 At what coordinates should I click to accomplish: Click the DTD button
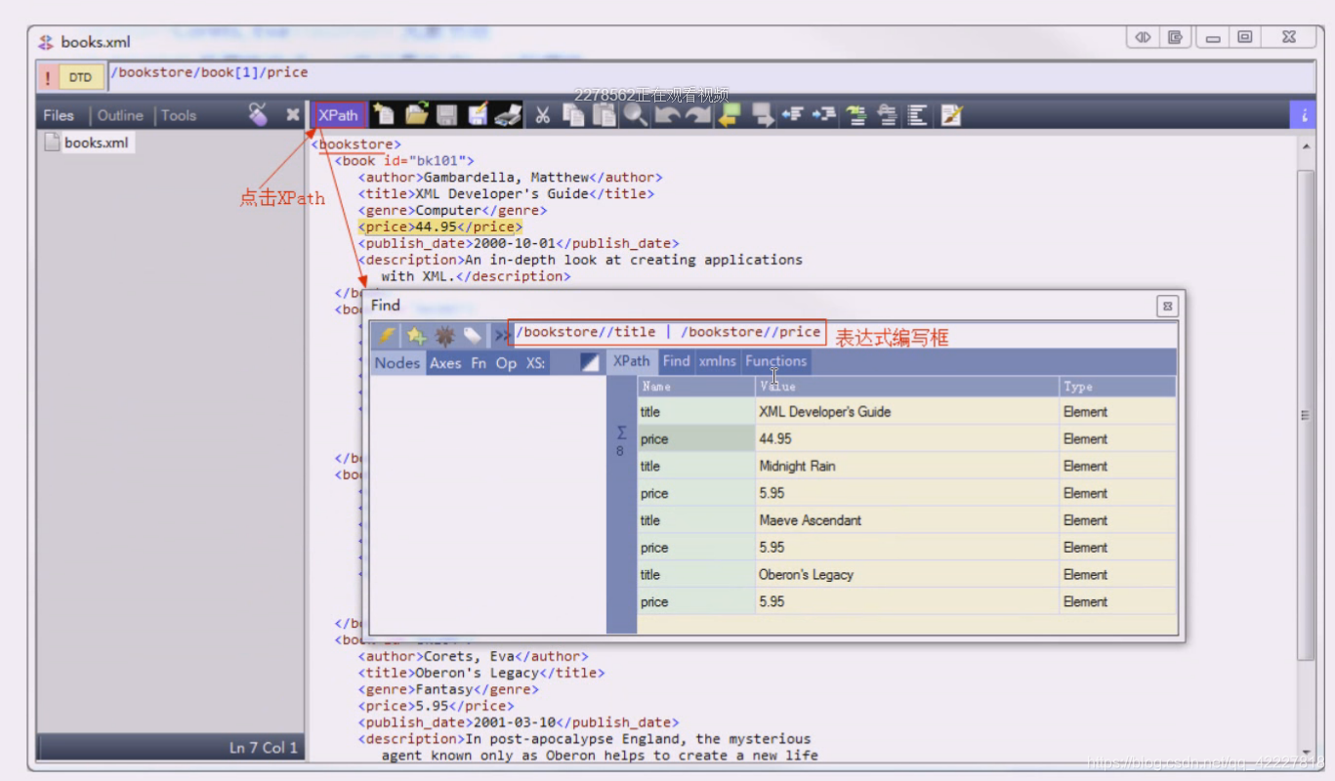coord(80,77)
